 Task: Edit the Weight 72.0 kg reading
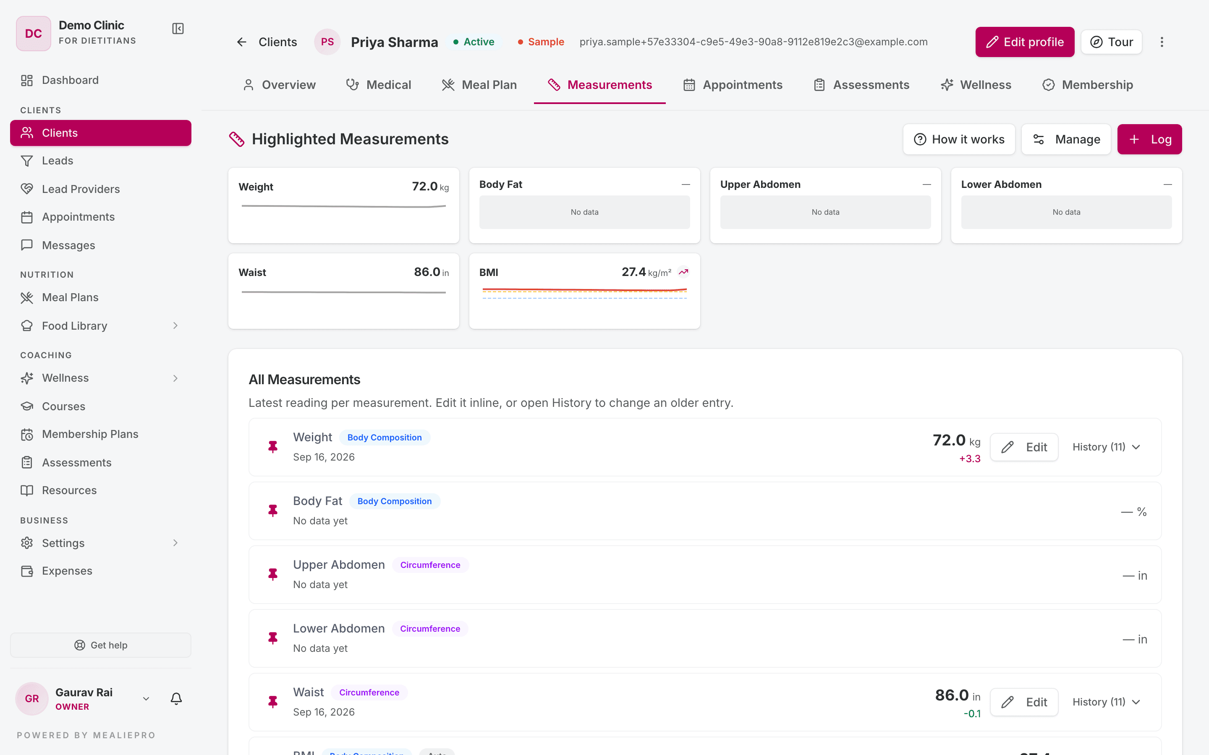(x=1024, y=447)
